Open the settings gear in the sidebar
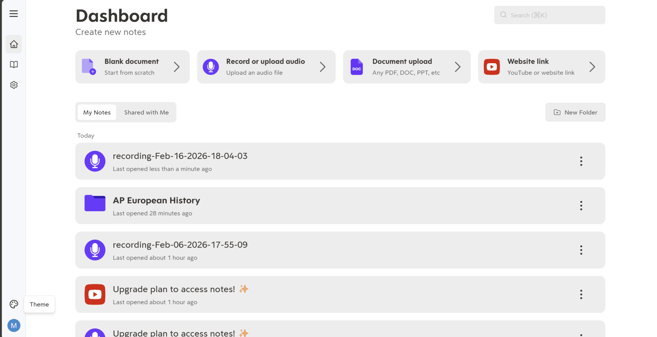Image resolution: width=657 pixels, height=337 pixels. 14,85
